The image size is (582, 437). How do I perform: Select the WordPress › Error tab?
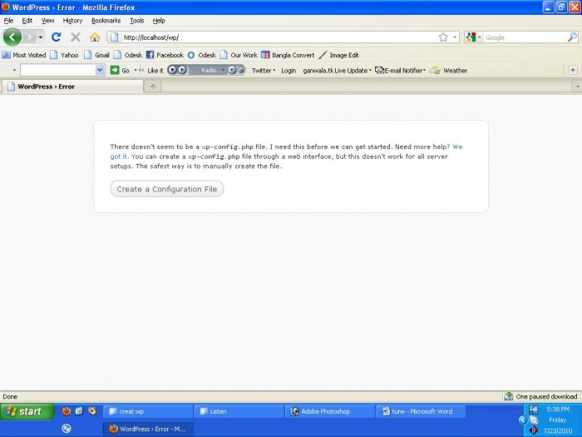[73, 87]
